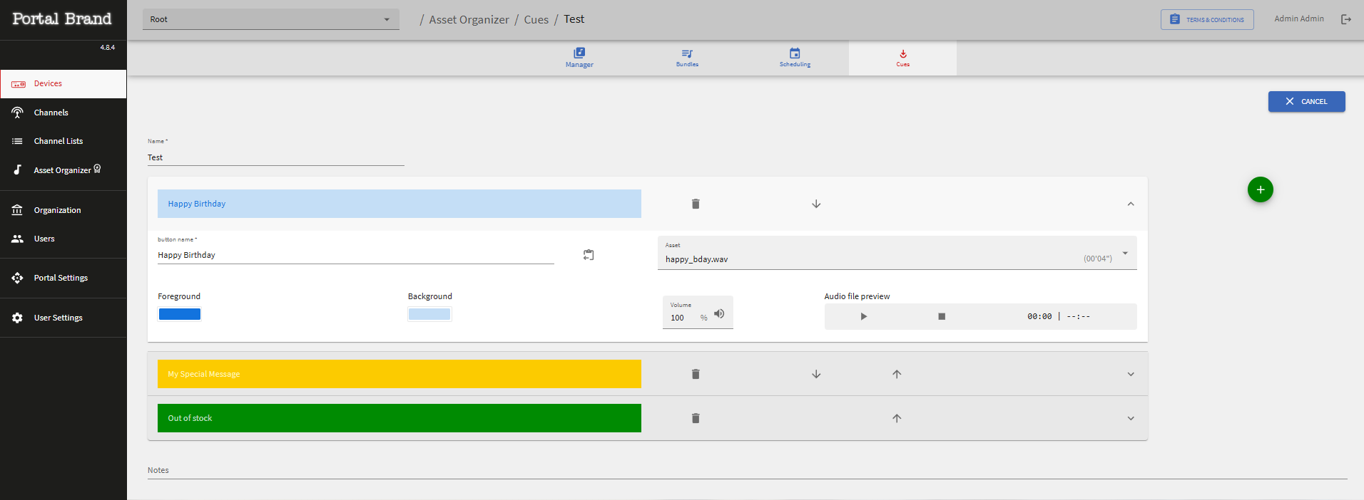Edit the cue Name field
This screenshot has height=500, width=1364.
pos(276,157)
